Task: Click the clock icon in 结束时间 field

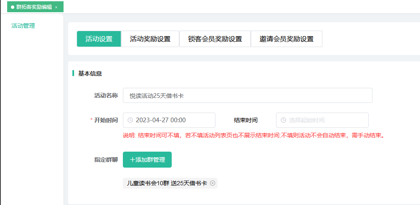Action: click(x=283, y=120)
